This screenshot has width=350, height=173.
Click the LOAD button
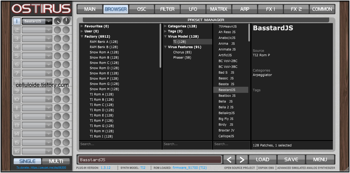click(x=262, y=160)
